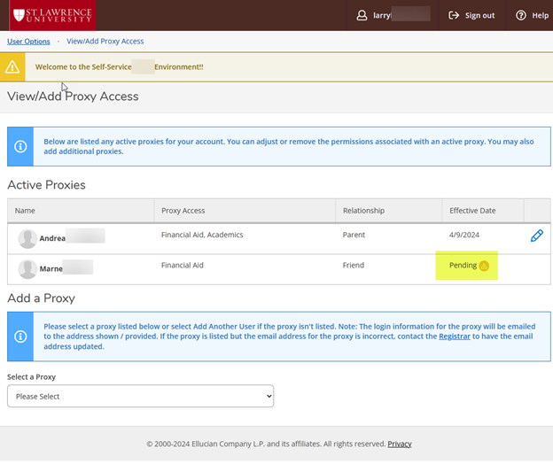Click the View/Add Proxy Access breadcrumb
This screenshot has width=553, height=464.
coord(105,41)
